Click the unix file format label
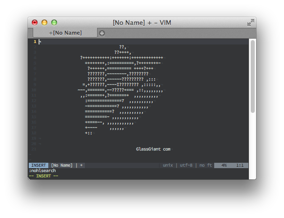284x218 pixels. [x=168, y=165]
